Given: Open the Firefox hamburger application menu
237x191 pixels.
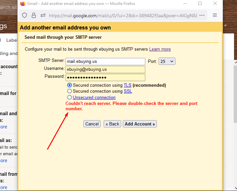Looking at the screenshot, I should [215, 15].
